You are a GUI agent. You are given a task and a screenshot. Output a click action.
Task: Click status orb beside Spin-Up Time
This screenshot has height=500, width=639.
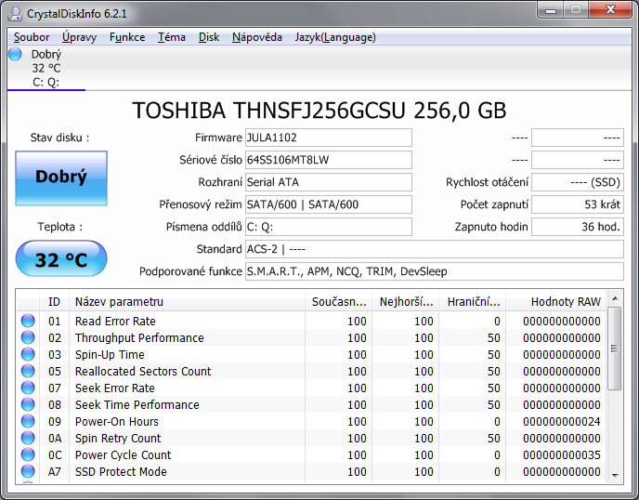pos(28,355)
